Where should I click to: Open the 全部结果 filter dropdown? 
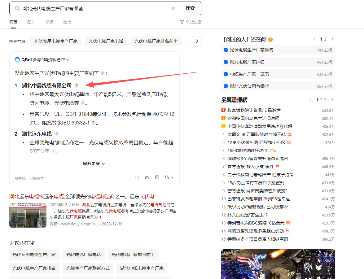pyautogui.click(x=191, y=22)
